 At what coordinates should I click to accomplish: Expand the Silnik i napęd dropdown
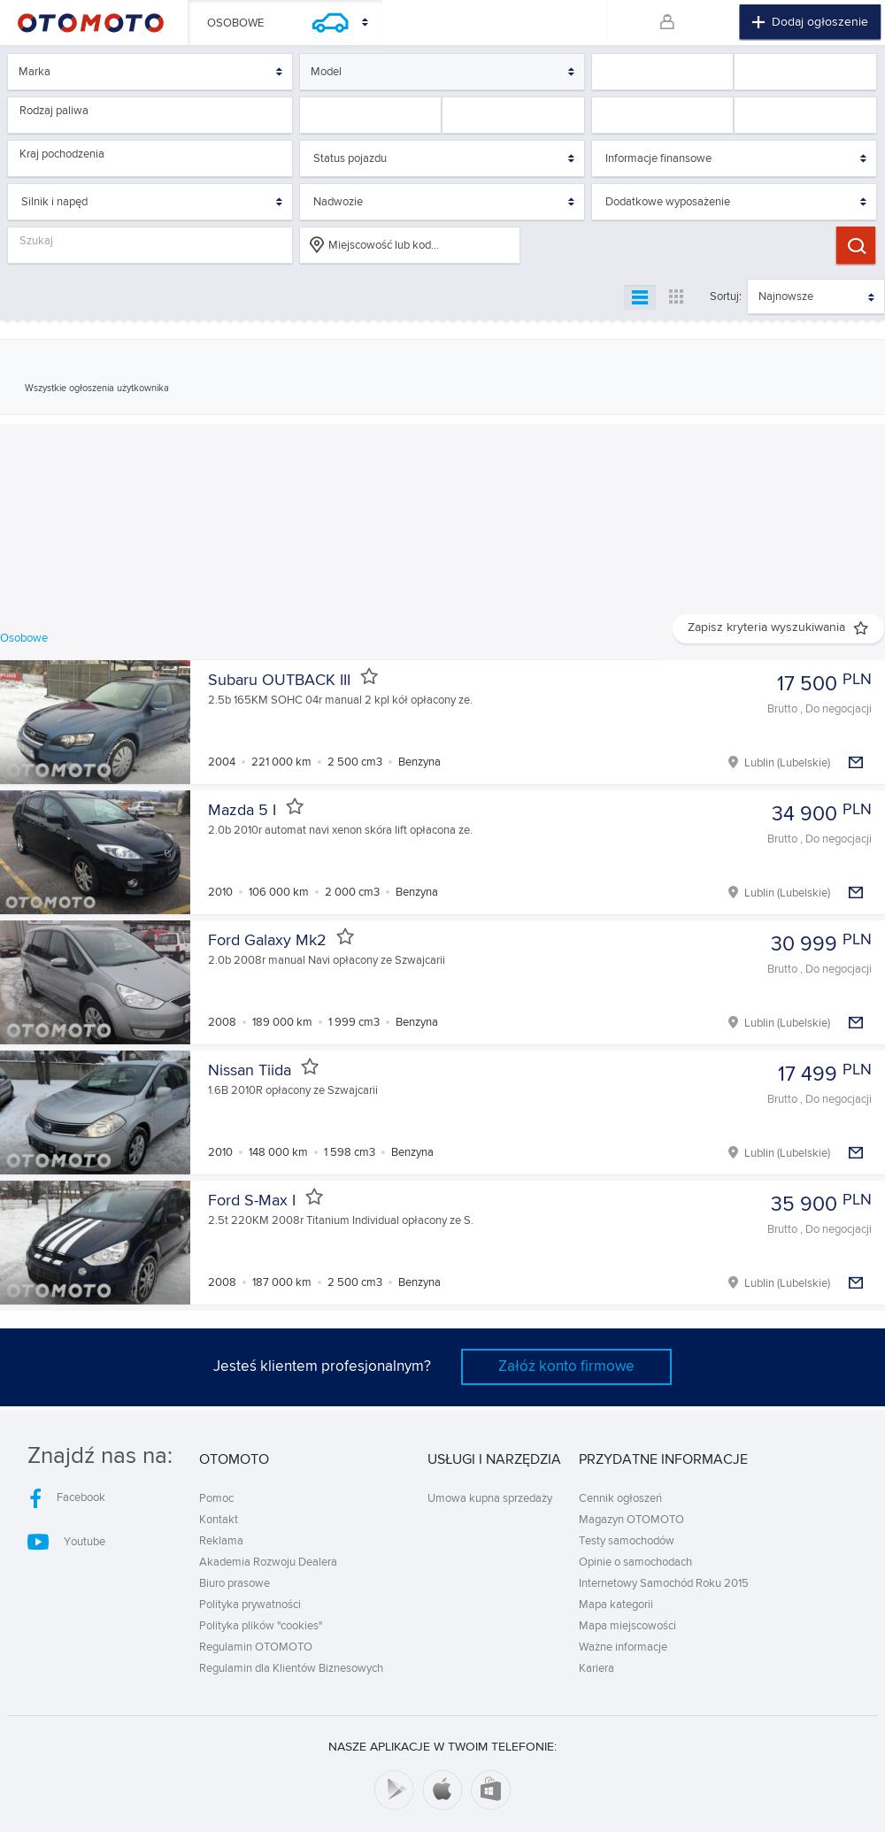(x=150, y=202)
